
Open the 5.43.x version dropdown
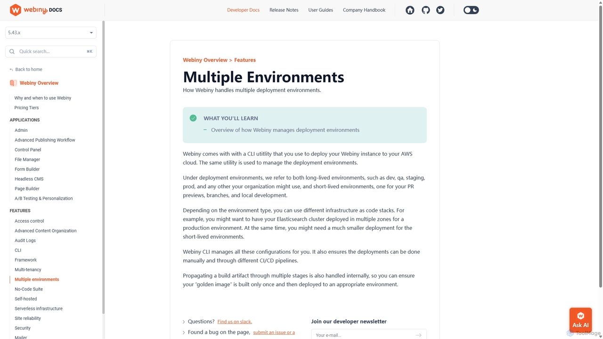coord(51,32)
